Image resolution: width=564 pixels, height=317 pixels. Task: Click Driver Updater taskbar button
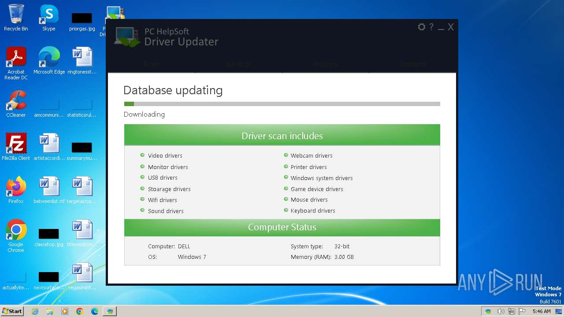(110, 311)
